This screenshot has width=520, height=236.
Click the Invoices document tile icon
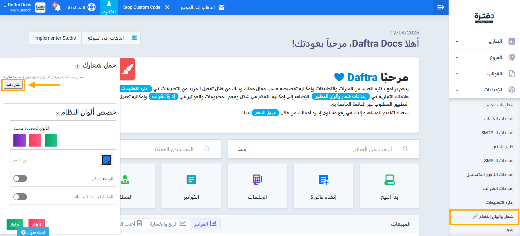click(191, 180)
